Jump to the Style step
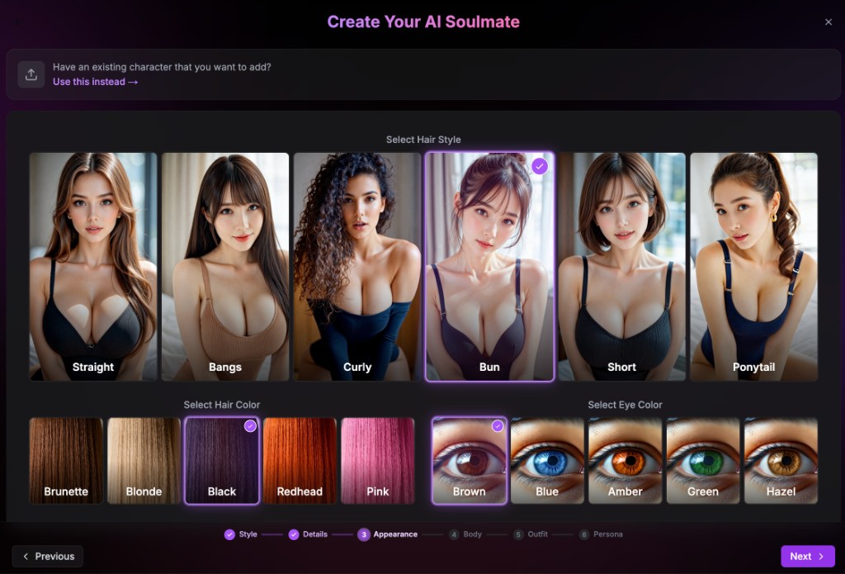This screenshot has height=574, width=845. (239, 534)
